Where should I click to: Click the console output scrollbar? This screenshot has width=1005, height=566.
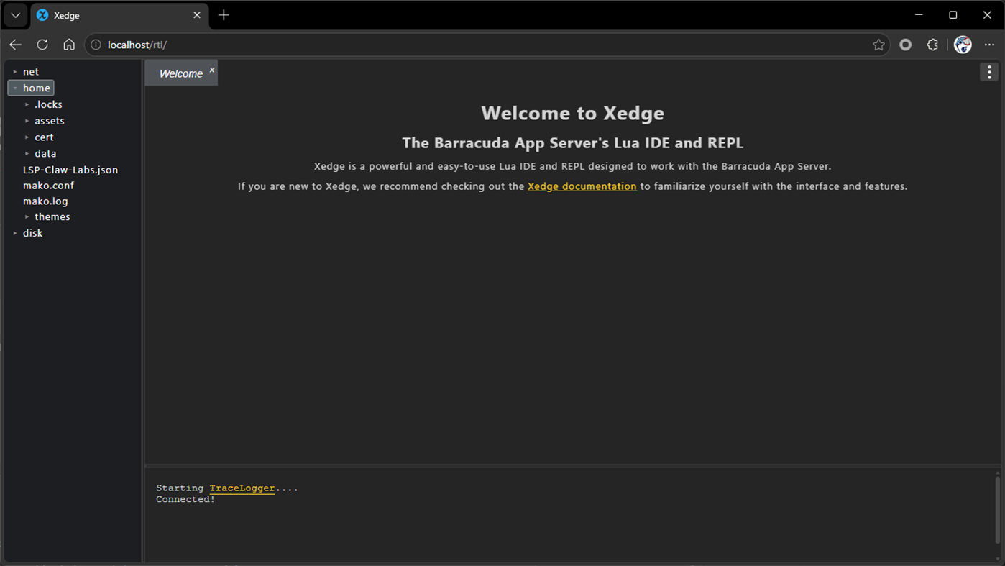point(997,509)
